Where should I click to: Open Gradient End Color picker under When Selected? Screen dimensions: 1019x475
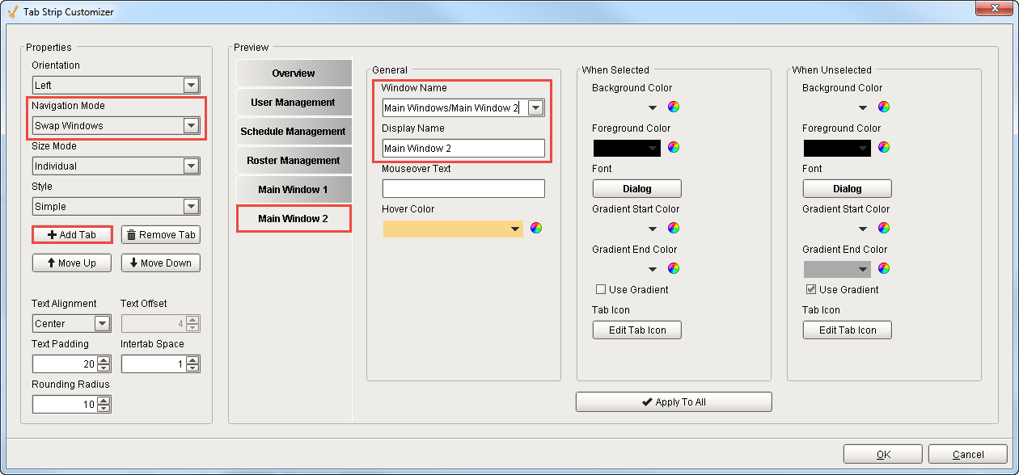tap(675, 268)
